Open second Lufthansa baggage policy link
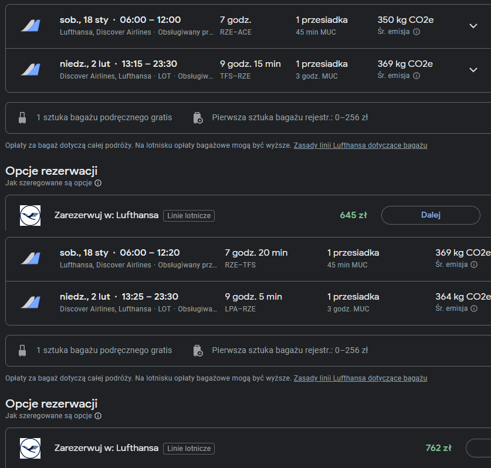Viewport: 491px width, 468px height. [360, 378]
